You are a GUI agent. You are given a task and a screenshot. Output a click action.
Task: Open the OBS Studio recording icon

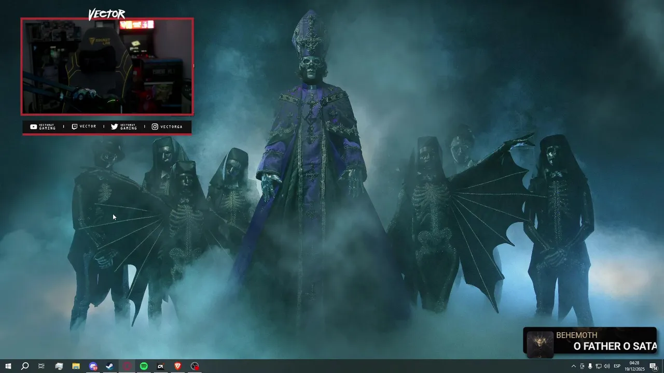tap(195, 366)
